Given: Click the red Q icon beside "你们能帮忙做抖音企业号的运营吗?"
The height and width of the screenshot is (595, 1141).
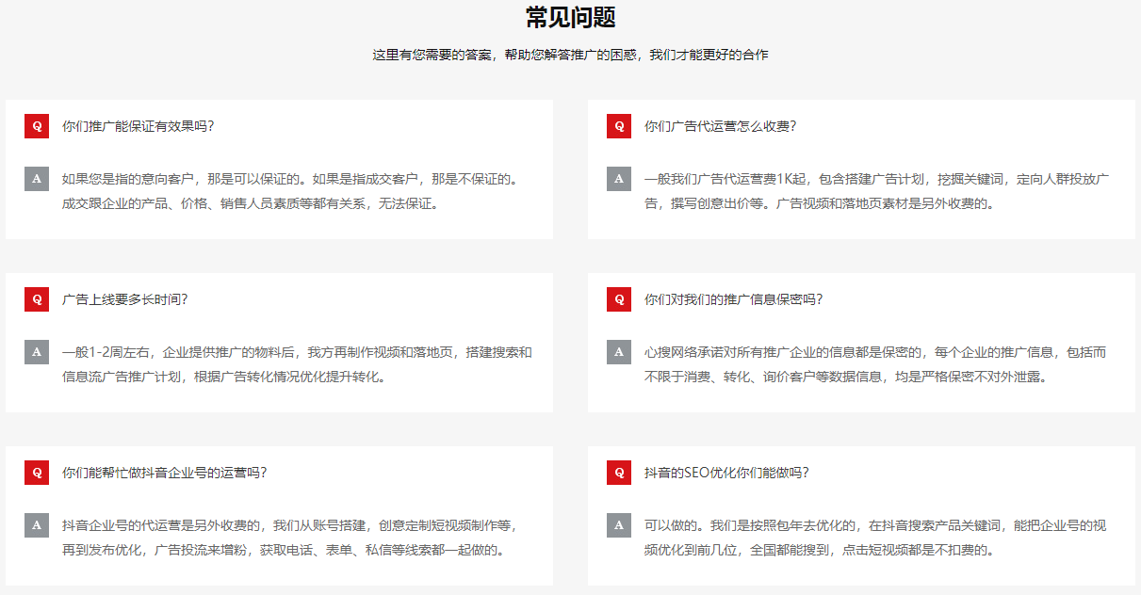Looking at the screenshot, I should tap(37, 473).
